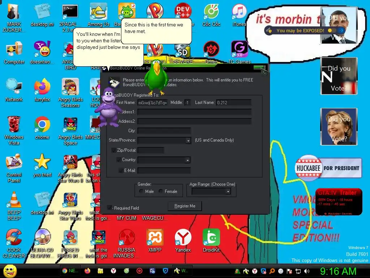Click the Address2 input field

194,121
